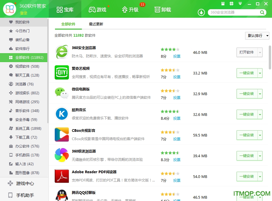The width and height of the screenshot is (272, 201).
Task: Click the skin pinwheel icon in title bar
Action: pyautogui.click(x=231, y=4)
